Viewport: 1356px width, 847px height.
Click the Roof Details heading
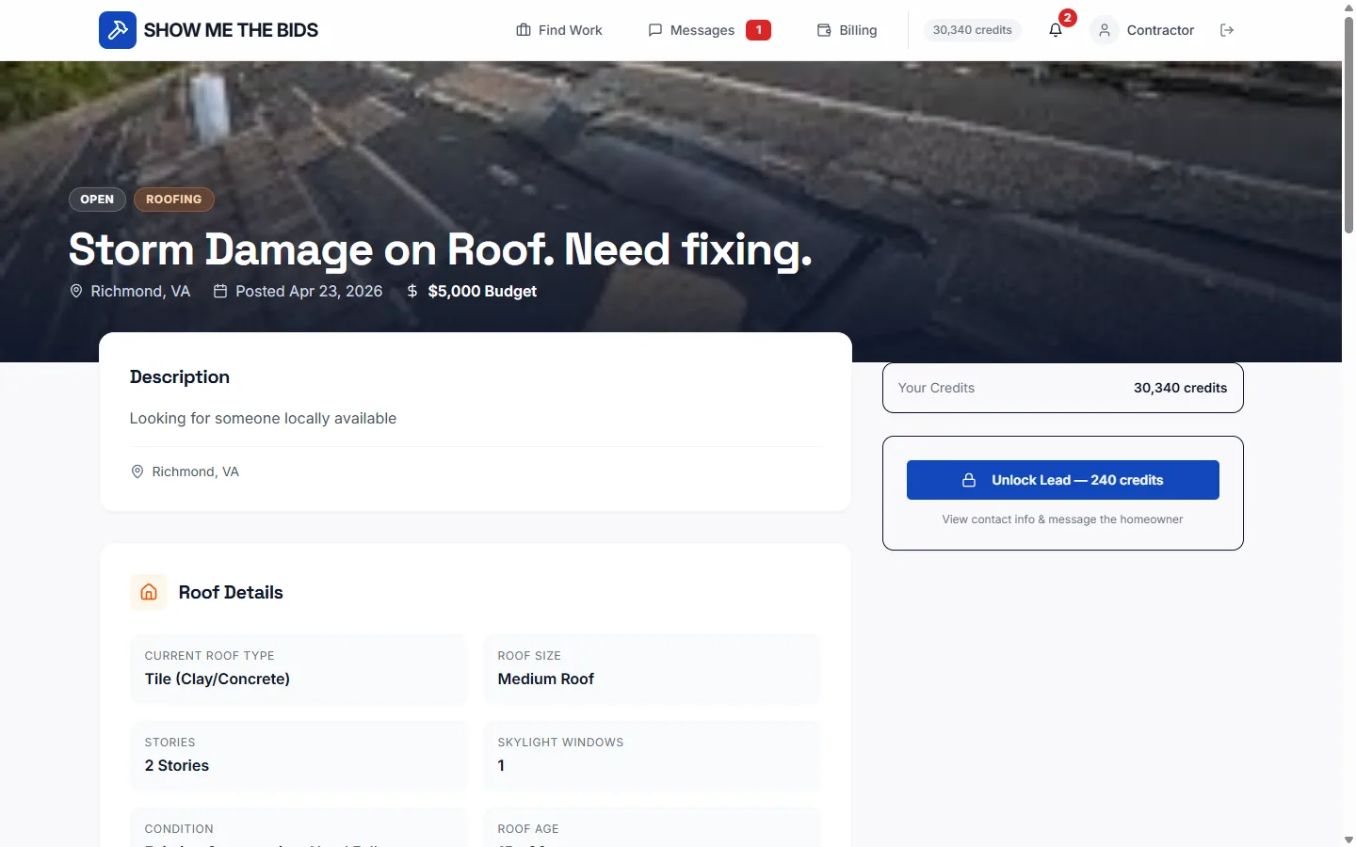(x=231, y=593)
